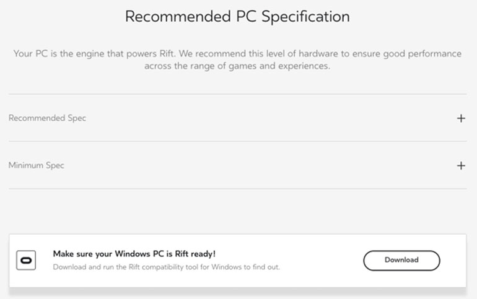The image size is (477, 299).
Task: Click the divider line below the Minimum Spec row
Action: [x=237, y=189]
